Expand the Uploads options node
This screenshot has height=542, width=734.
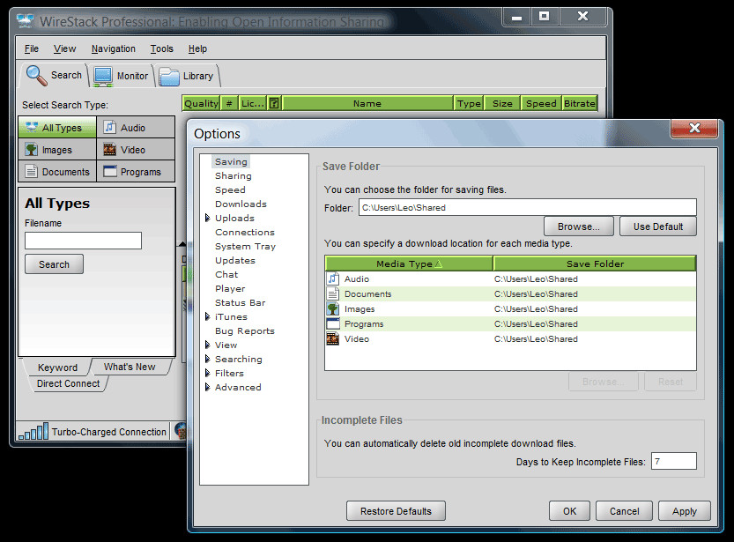click(207, 218)
